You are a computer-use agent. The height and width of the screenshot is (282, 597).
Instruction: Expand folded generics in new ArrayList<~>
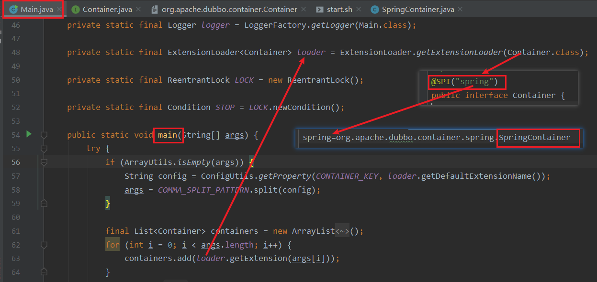click(x=342, y=231)
